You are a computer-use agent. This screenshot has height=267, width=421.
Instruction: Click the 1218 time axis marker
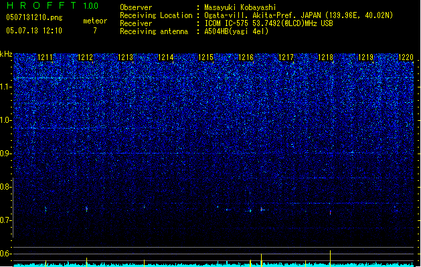(x=326, y=57)
